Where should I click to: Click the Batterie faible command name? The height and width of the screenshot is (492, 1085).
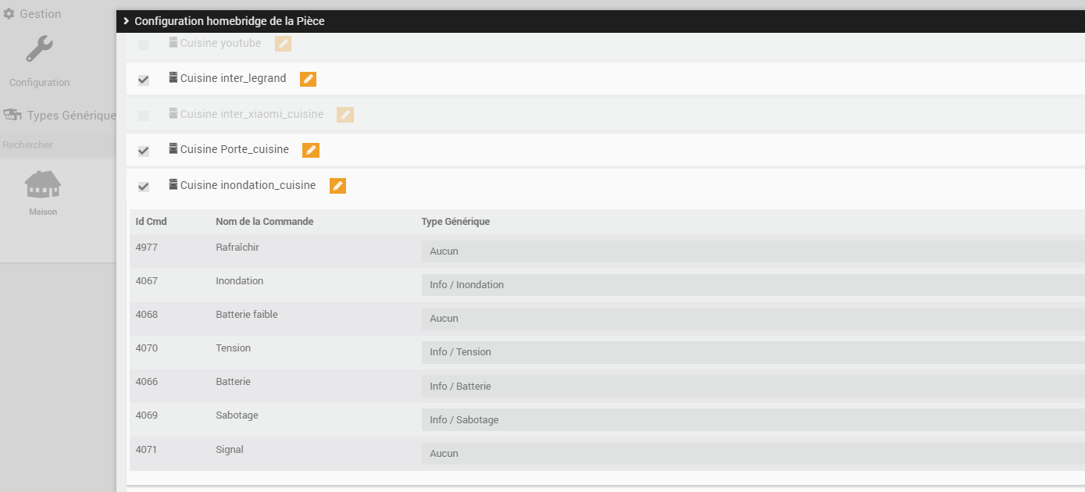(247, 315)
